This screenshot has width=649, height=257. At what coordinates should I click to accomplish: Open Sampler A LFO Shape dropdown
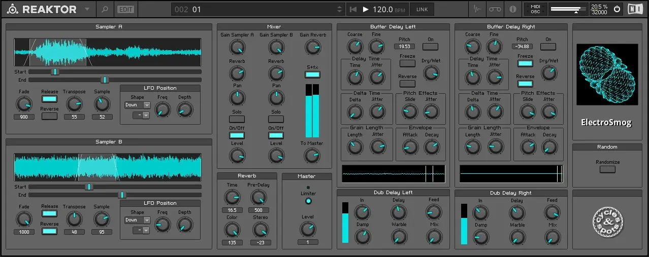138,105
